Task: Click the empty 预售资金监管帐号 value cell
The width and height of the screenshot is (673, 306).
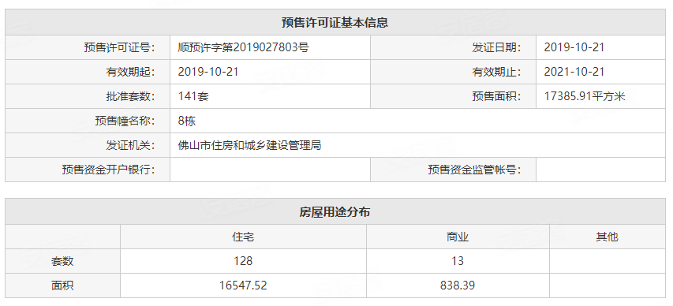Action: (600, 170)
